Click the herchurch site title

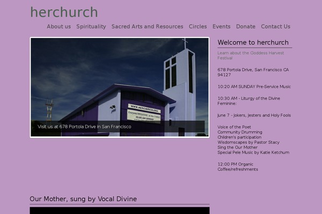64,12
